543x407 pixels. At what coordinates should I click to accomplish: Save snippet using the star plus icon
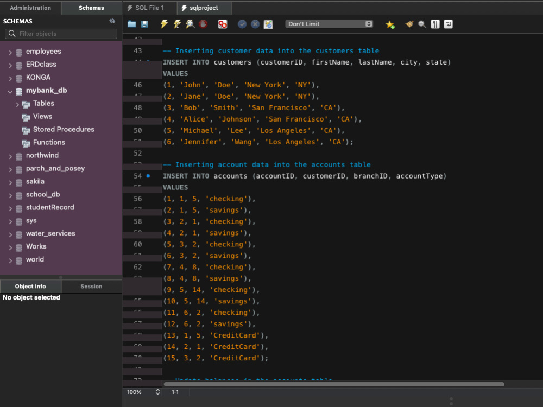(x=390, y=24)
